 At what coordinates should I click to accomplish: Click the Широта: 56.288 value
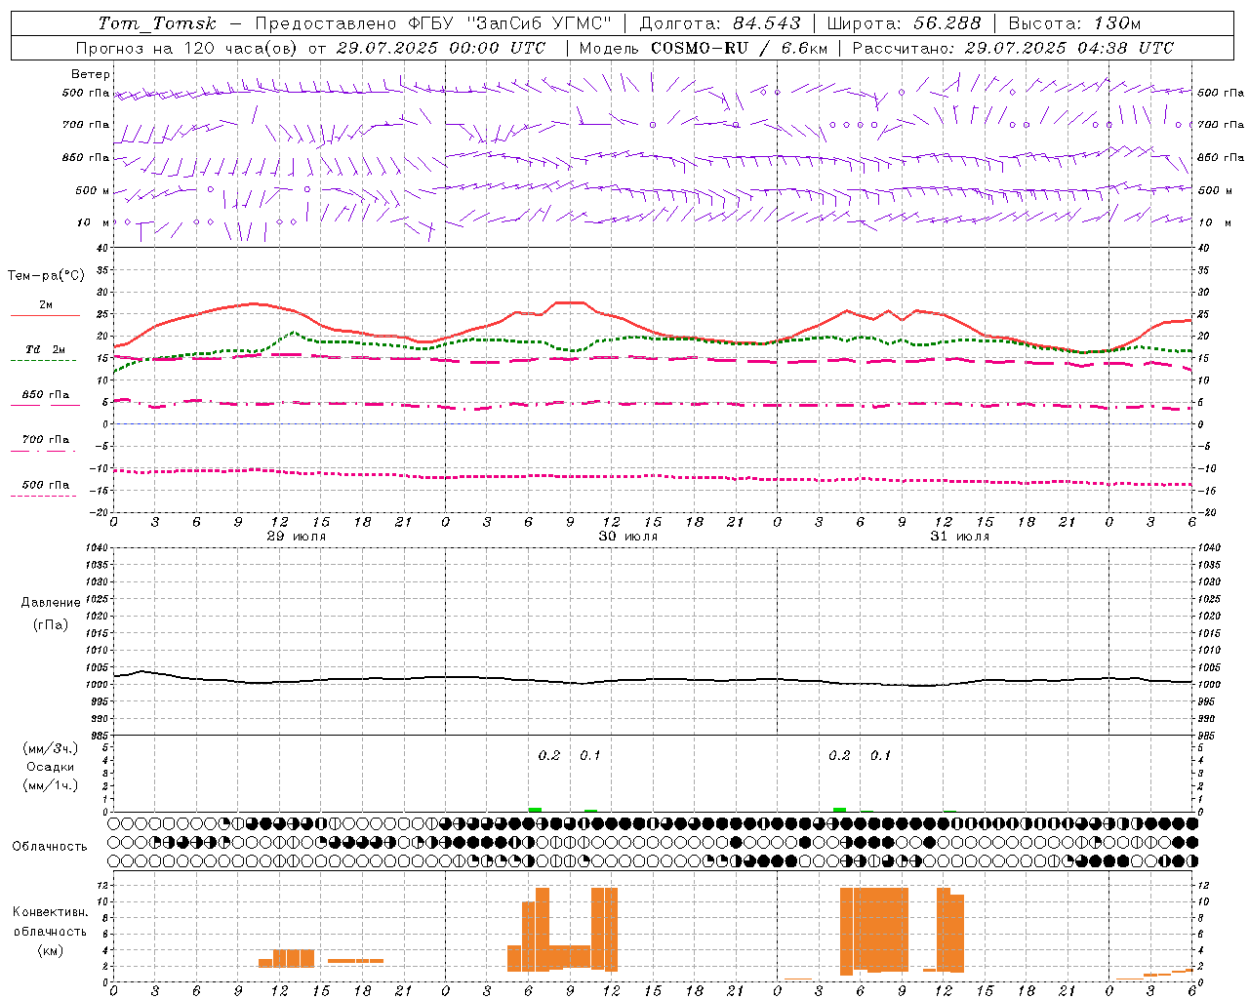coord(904,23)
